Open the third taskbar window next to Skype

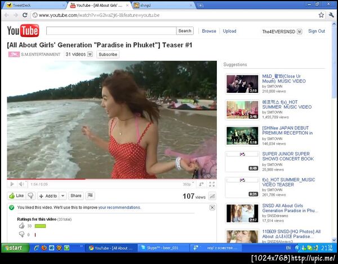coord(216,248)
